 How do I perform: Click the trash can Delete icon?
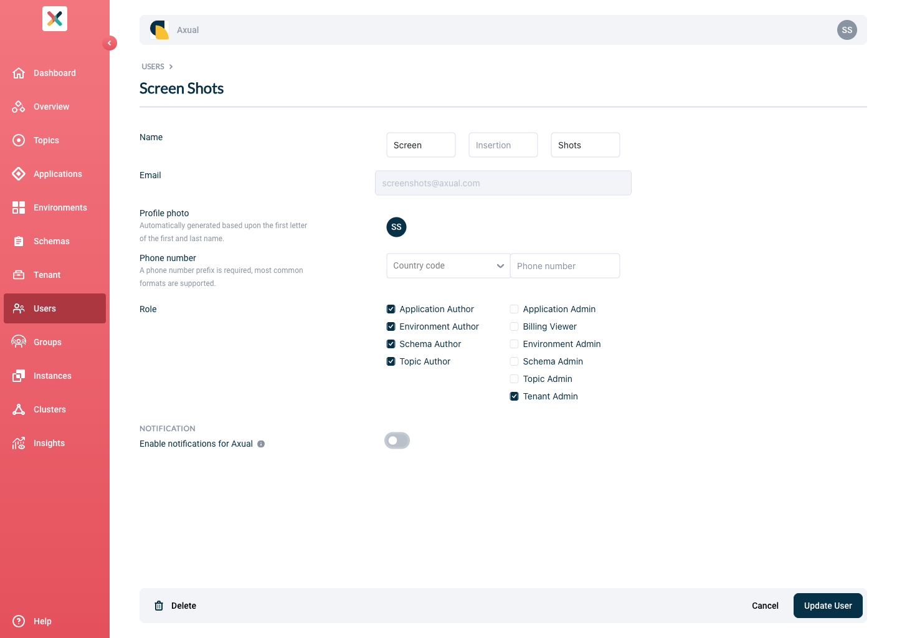click(x=159, y=606)
